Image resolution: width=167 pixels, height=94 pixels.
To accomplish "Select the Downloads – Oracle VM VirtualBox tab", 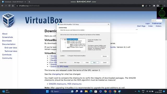I will 14,2.
